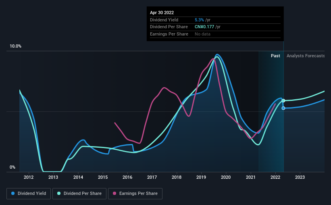Click the 2014 x-axis label

pyautogui.click(x=78, y=177)
